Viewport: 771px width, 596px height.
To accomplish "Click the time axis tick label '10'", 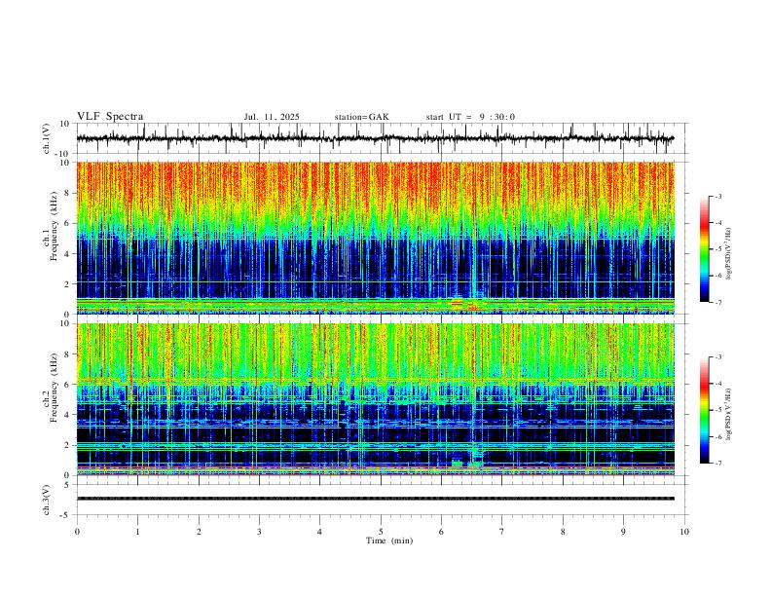I will point(684,532).
